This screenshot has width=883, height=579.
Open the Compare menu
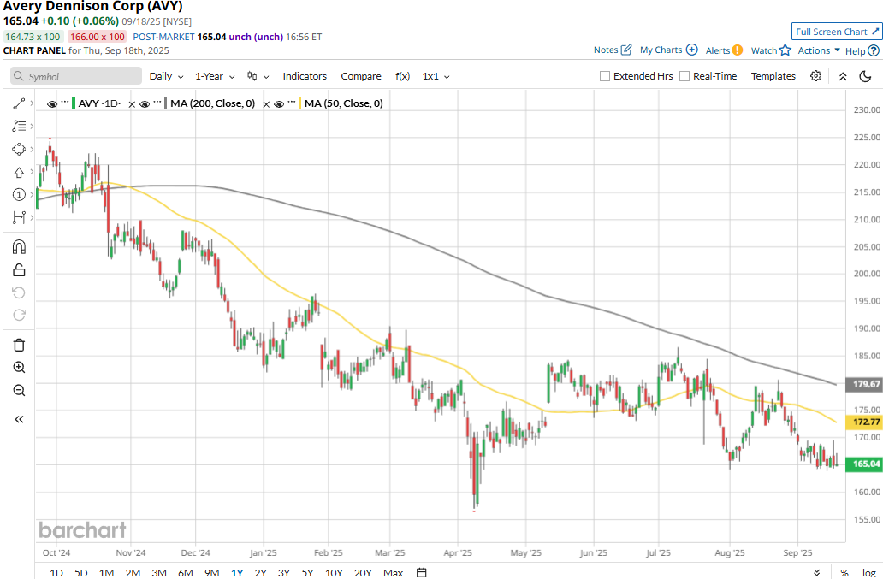[x=361, y=76]
